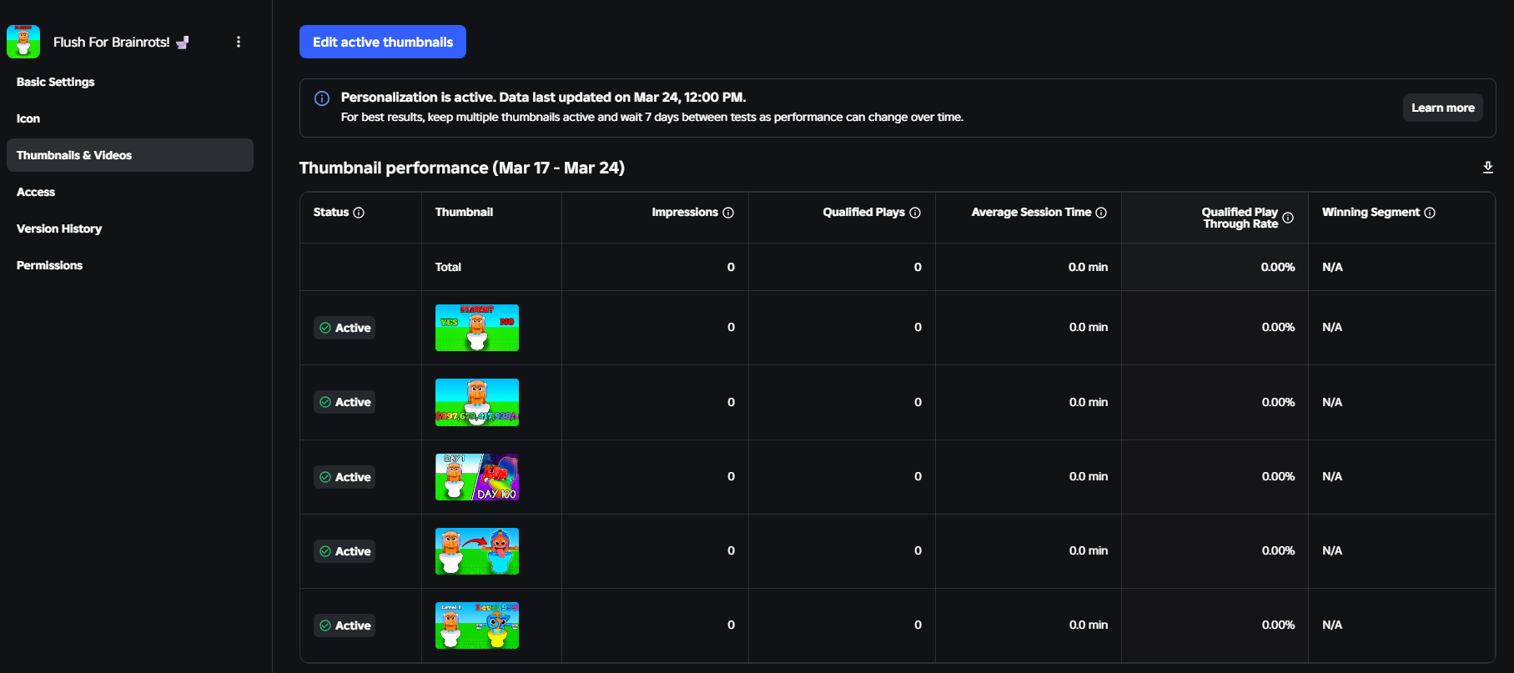Click the Average Session Time header text
The width and height of the screenshot is (1514, 673).
(x=1031, y=212)
